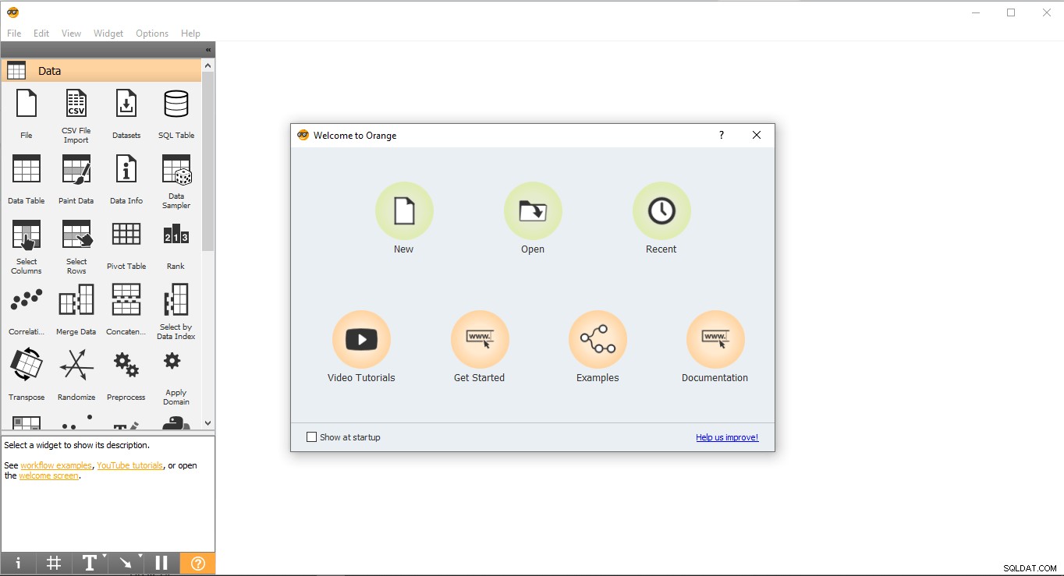Open the 'welcome screen' link
The image size is (1064, 576).
pos(48,475)
